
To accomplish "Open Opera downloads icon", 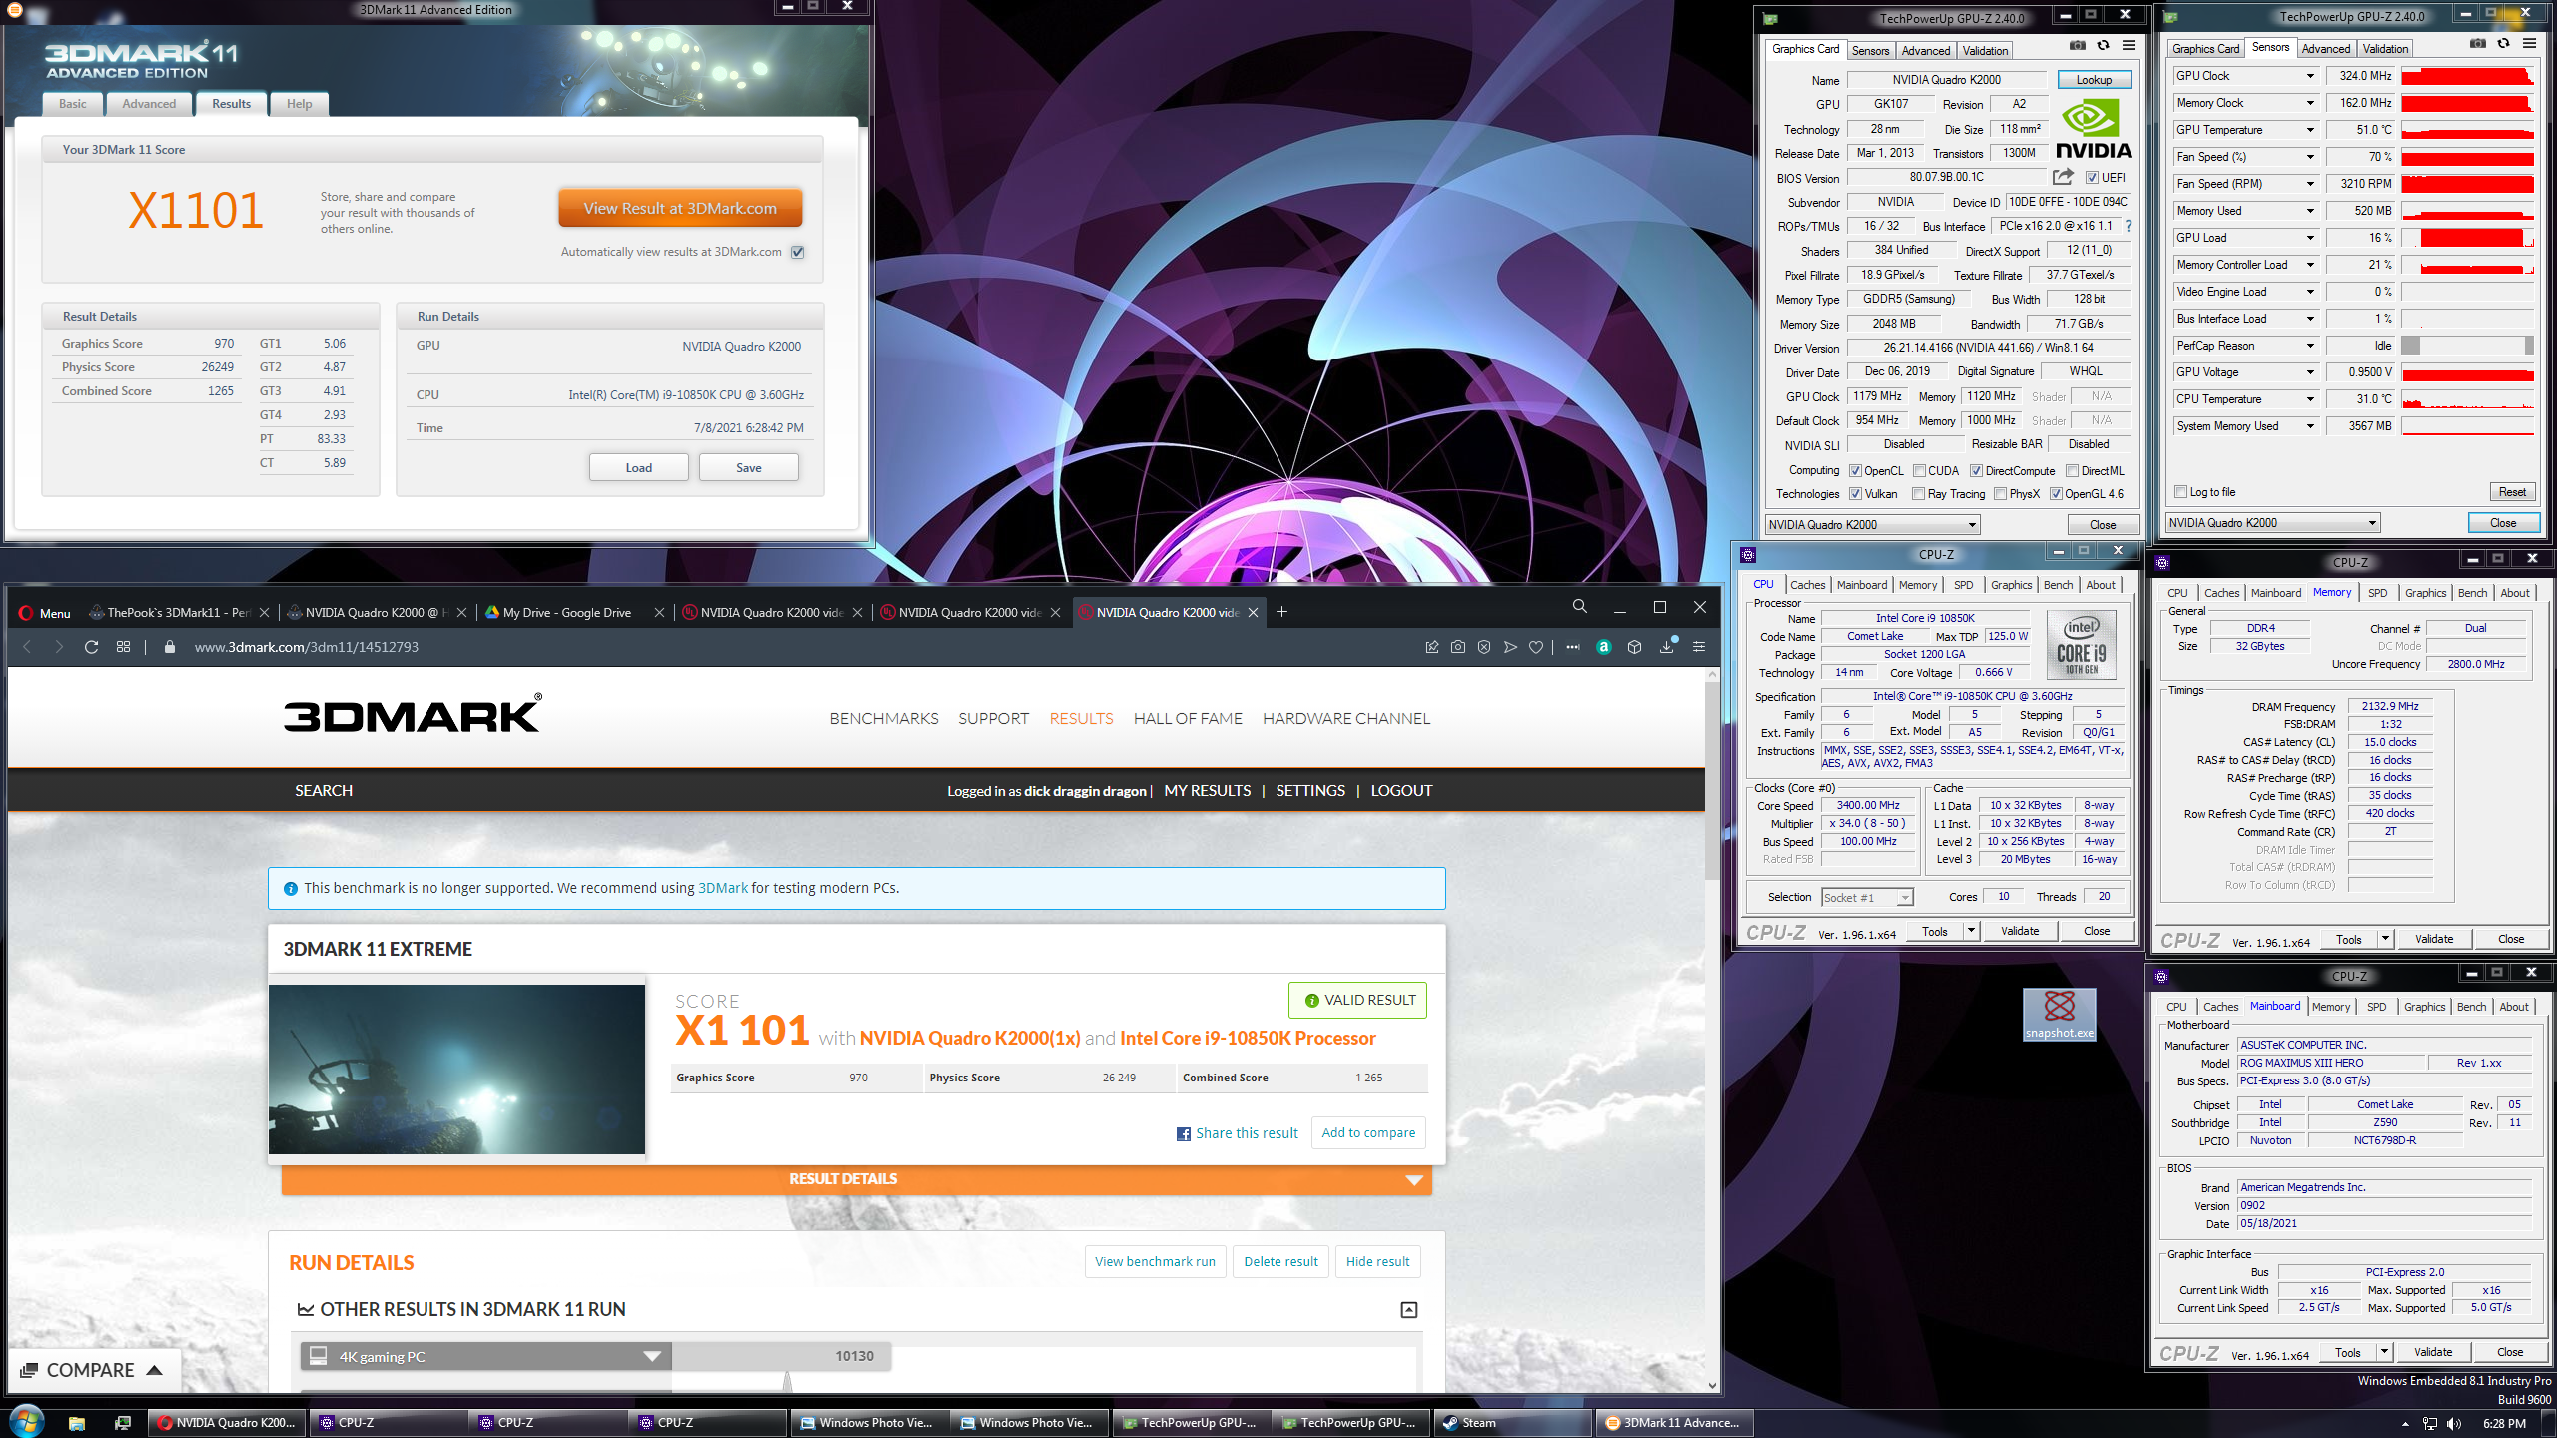I will pyautogui.click(x=1667, y=647).
